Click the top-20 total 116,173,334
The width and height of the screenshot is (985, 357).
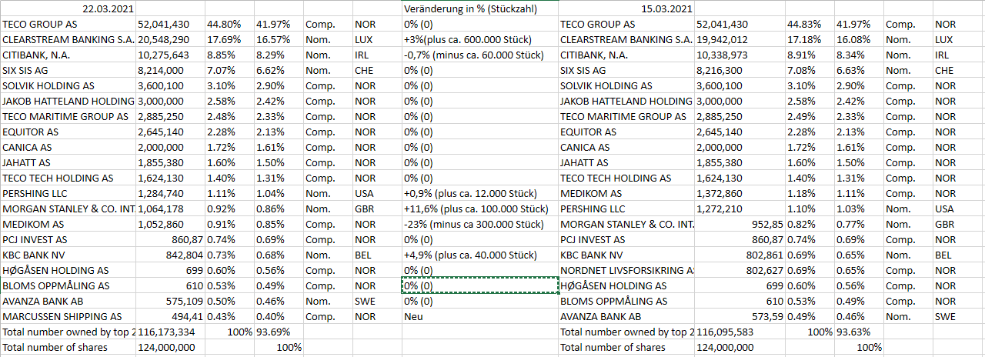coord(170,332)
